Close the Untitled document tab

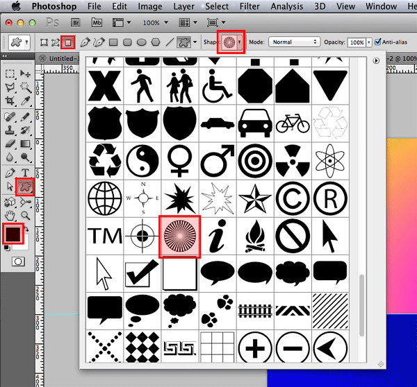click(x=42, y=58)
